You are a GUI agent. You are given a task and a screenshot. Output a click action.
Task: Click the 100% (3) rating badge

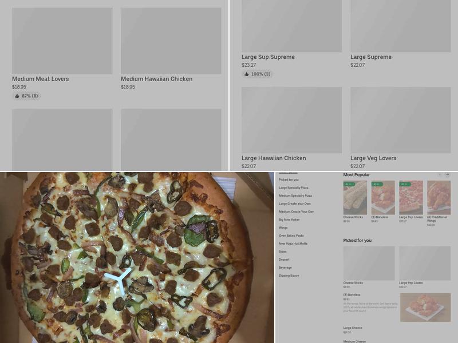click(257, 74)
